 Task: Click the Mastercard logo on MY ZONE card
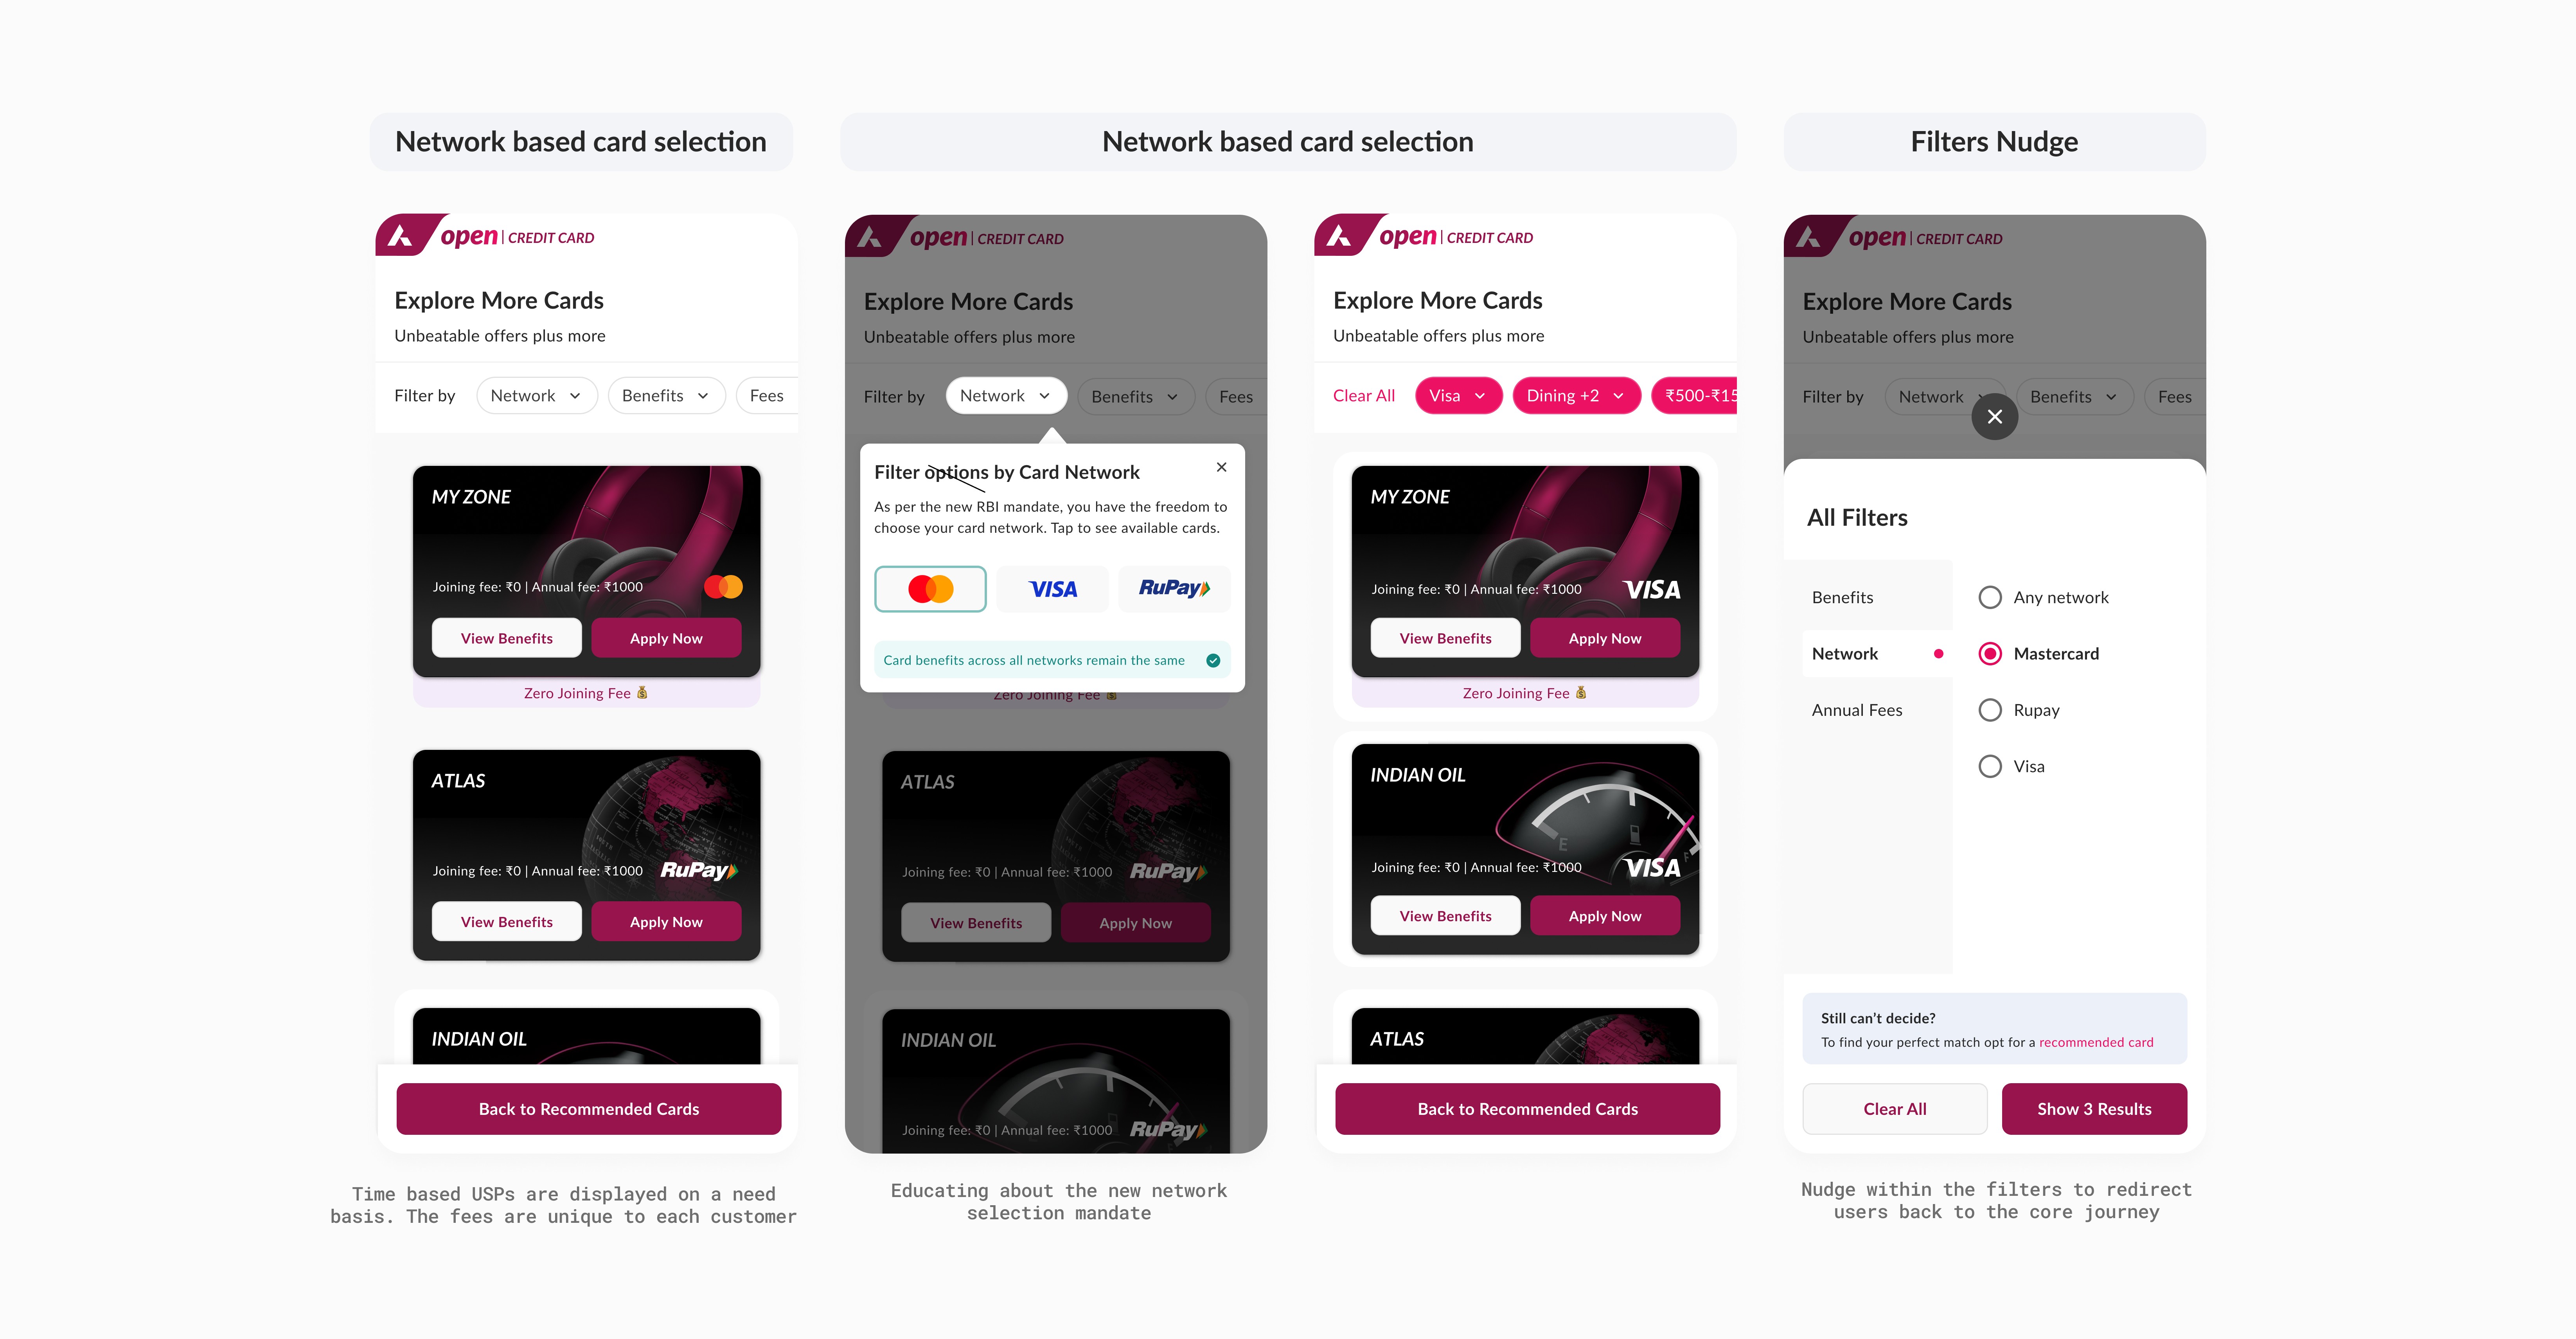pyautogui.click(x=723, y=587)
